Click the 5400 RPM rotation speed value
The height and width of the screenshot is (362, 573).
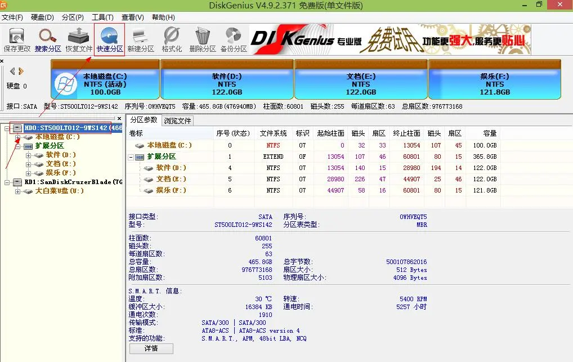(413, 299)
